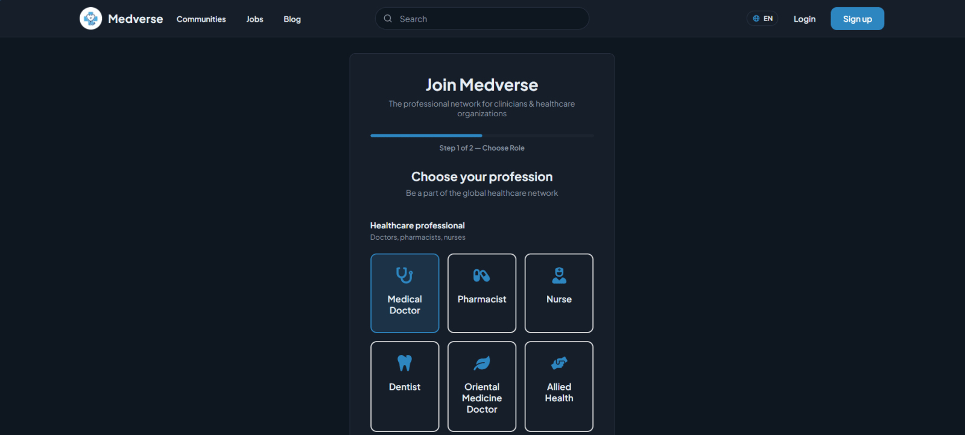This screenshot has height=435, width=965.
Task: Click the leaf icon on Oriental Medicine
Action: (482, 363)
